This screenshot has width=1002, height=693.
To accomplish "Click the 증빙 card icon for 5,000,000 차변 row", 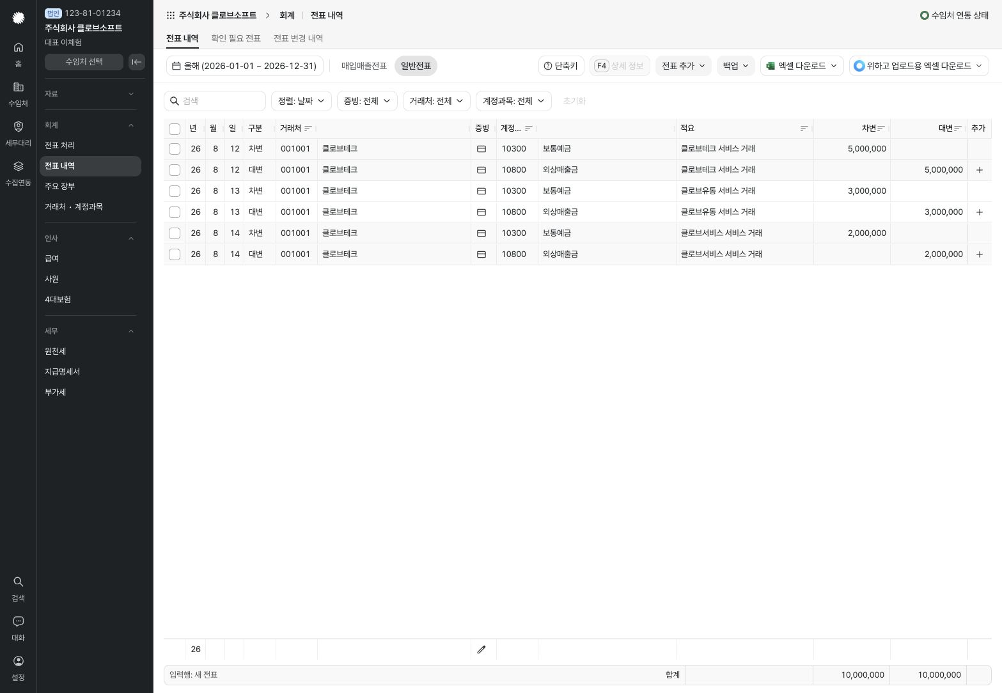I will (x=481, y=149).
